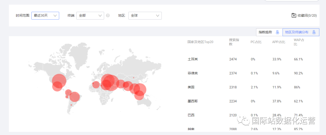Click the APP占比 column header
This screenshot has width=326, height=135.
tap(278, 42)
